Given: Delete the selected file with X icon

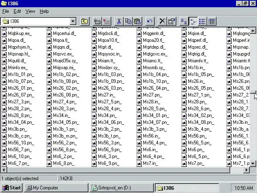Looking at the screenshot, I should pos(162,21).
